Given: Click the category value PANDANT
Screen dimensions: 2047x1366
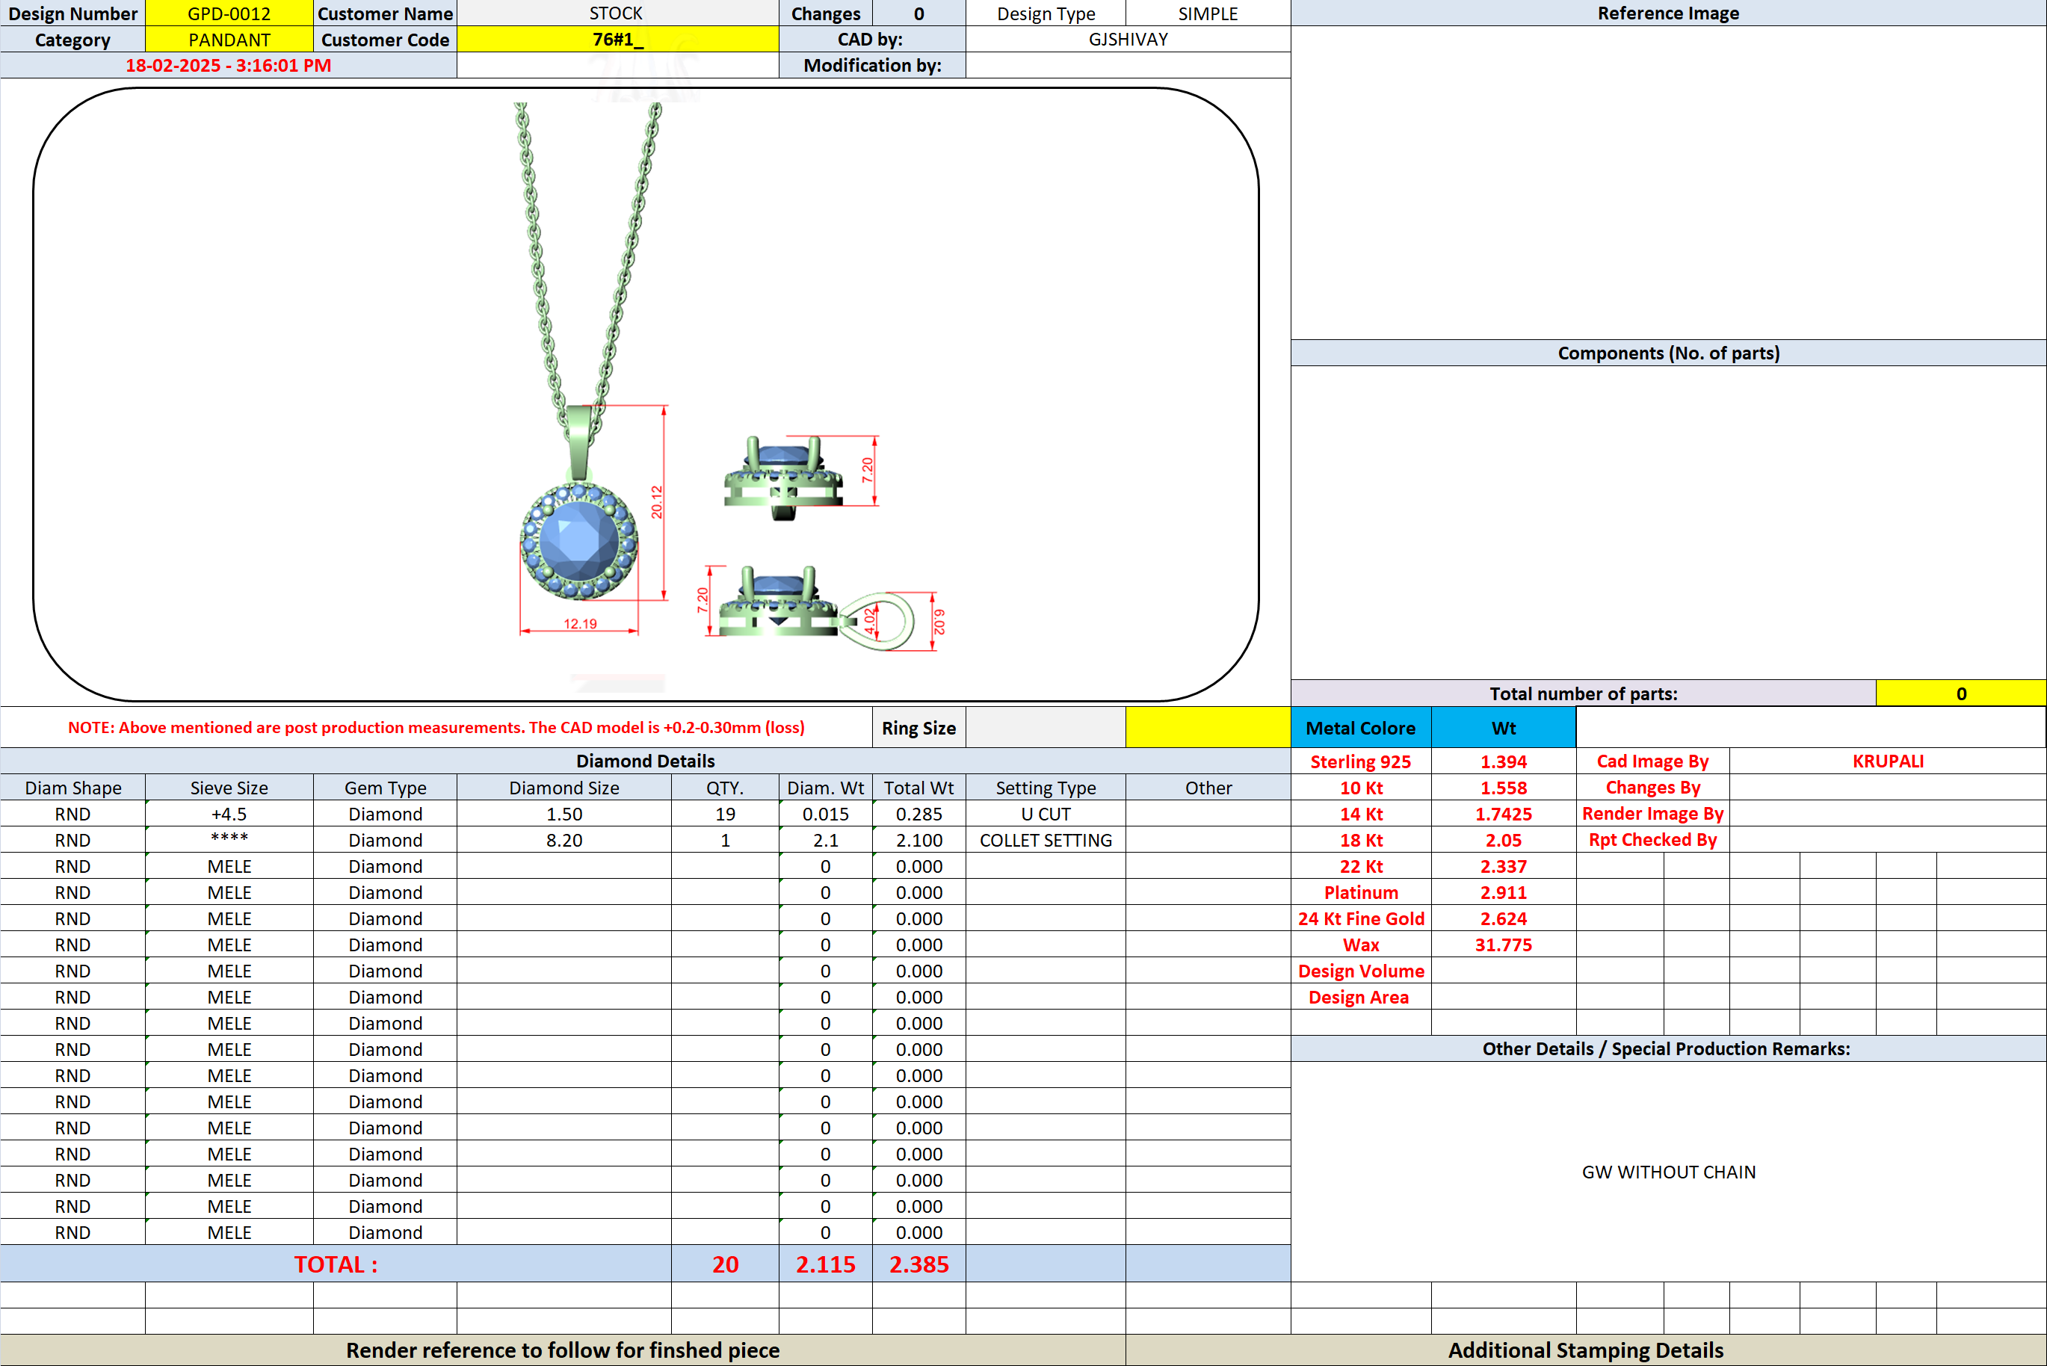Looking at the screenshot, I should click(x=229, y=39).
